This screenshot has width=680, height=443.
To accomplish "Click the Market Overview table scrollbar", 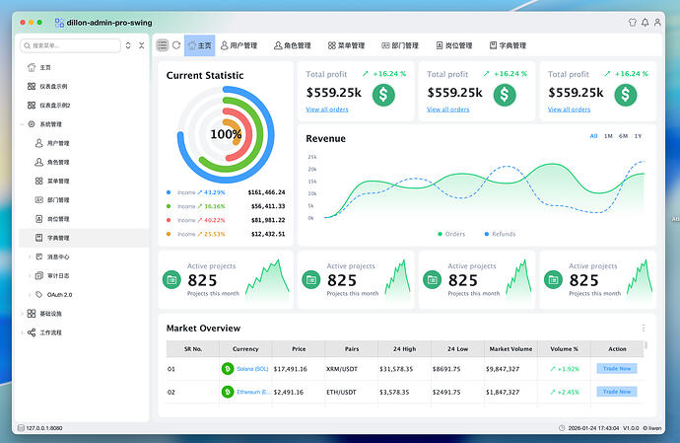I will (x=646, y=345).
